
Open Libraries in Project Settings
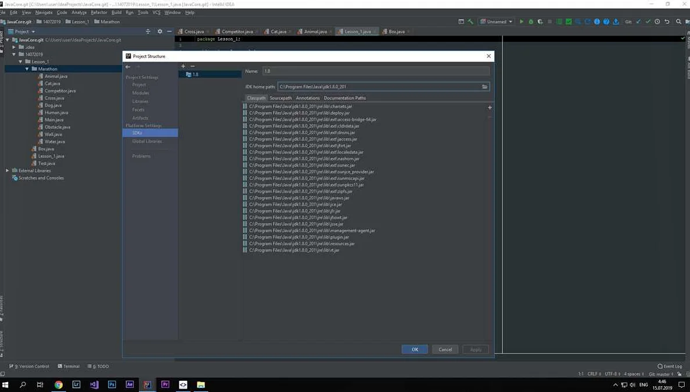pos(140,101)
